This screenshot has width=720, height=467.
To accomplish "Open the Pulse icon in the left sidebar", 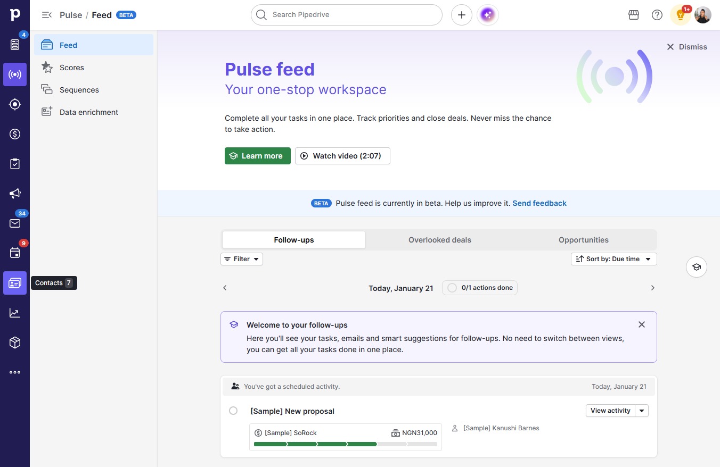I will point(15,74).
